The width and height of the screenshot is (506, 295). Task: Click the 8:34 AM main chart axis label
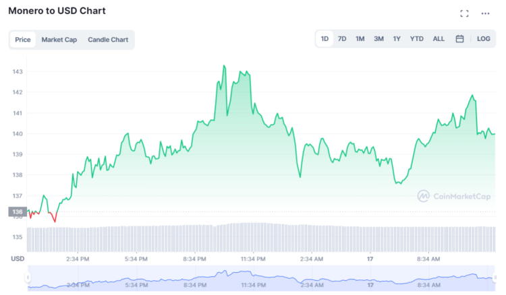[428, 259]
